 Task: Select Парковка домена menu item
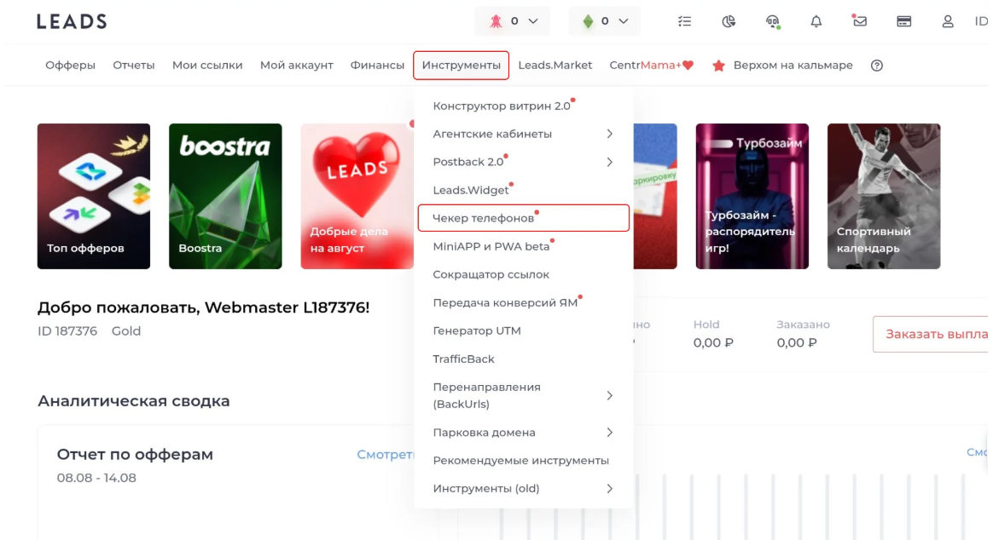(484, 433)
